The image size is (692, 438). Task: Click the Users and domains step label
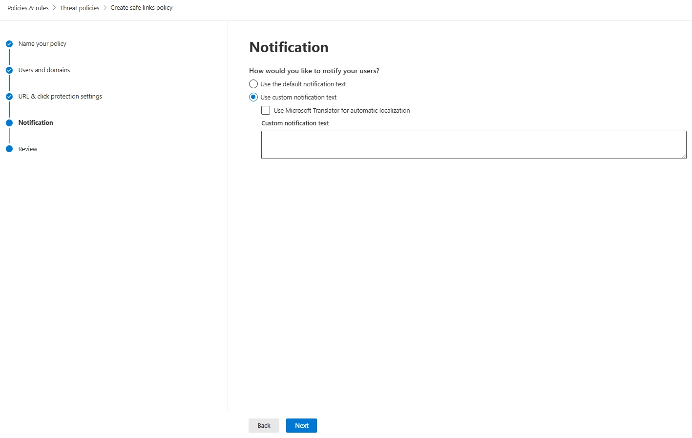pos(44,70)
